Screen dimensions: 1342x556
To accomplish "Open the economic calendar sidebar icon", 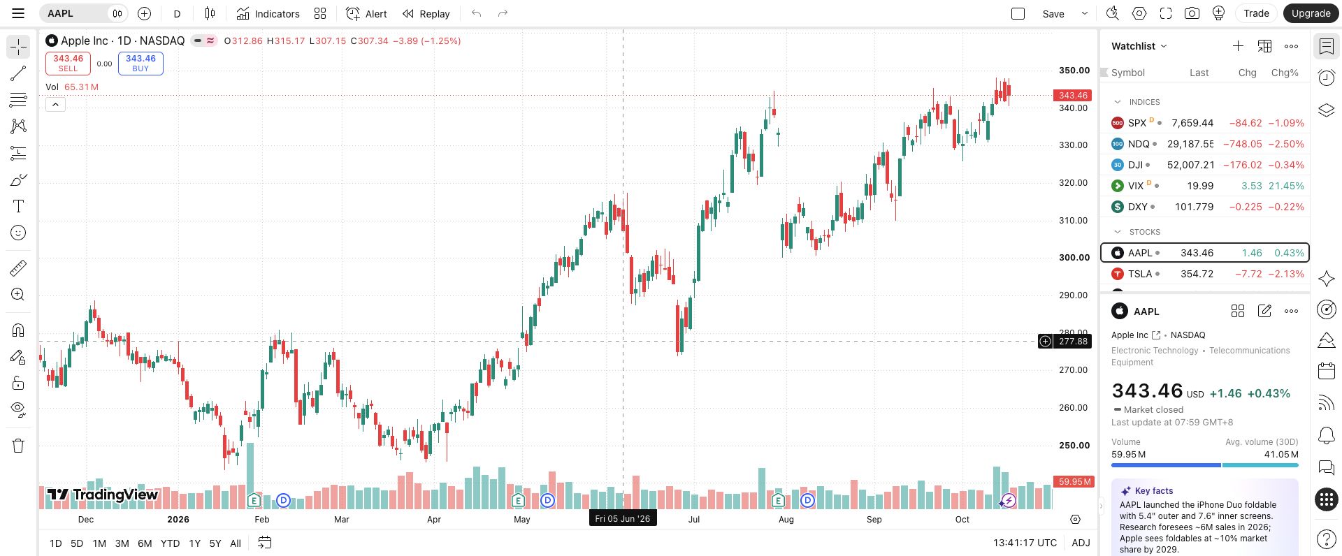I will [x=1326, y=371].
